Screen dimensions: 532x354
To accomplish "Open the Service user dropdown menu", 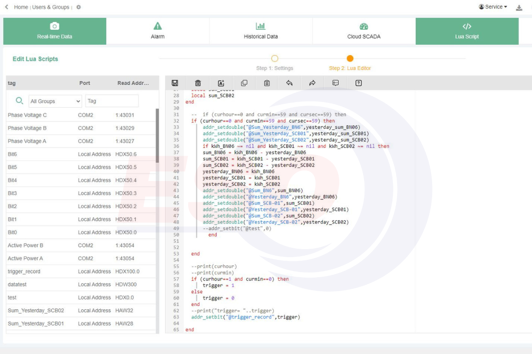I will coord(493,7).
